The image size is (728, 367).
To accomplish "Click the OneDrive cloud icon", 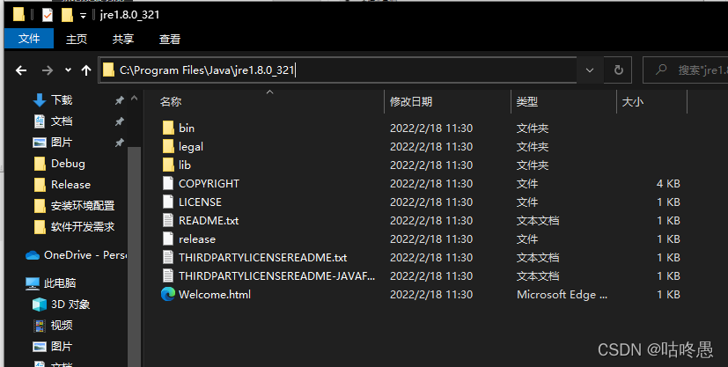I will point(33,255).
